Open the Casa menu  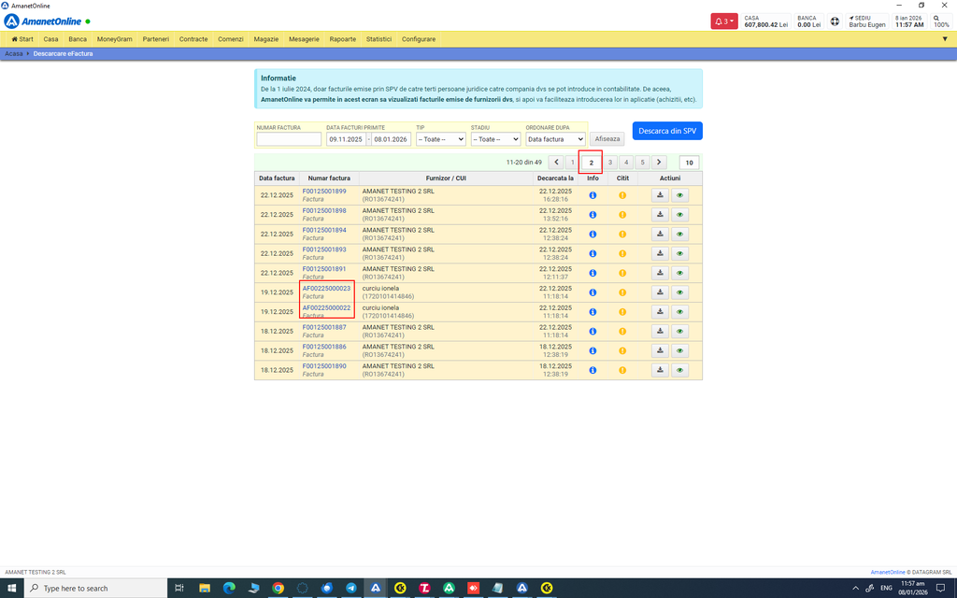[50, 39]
